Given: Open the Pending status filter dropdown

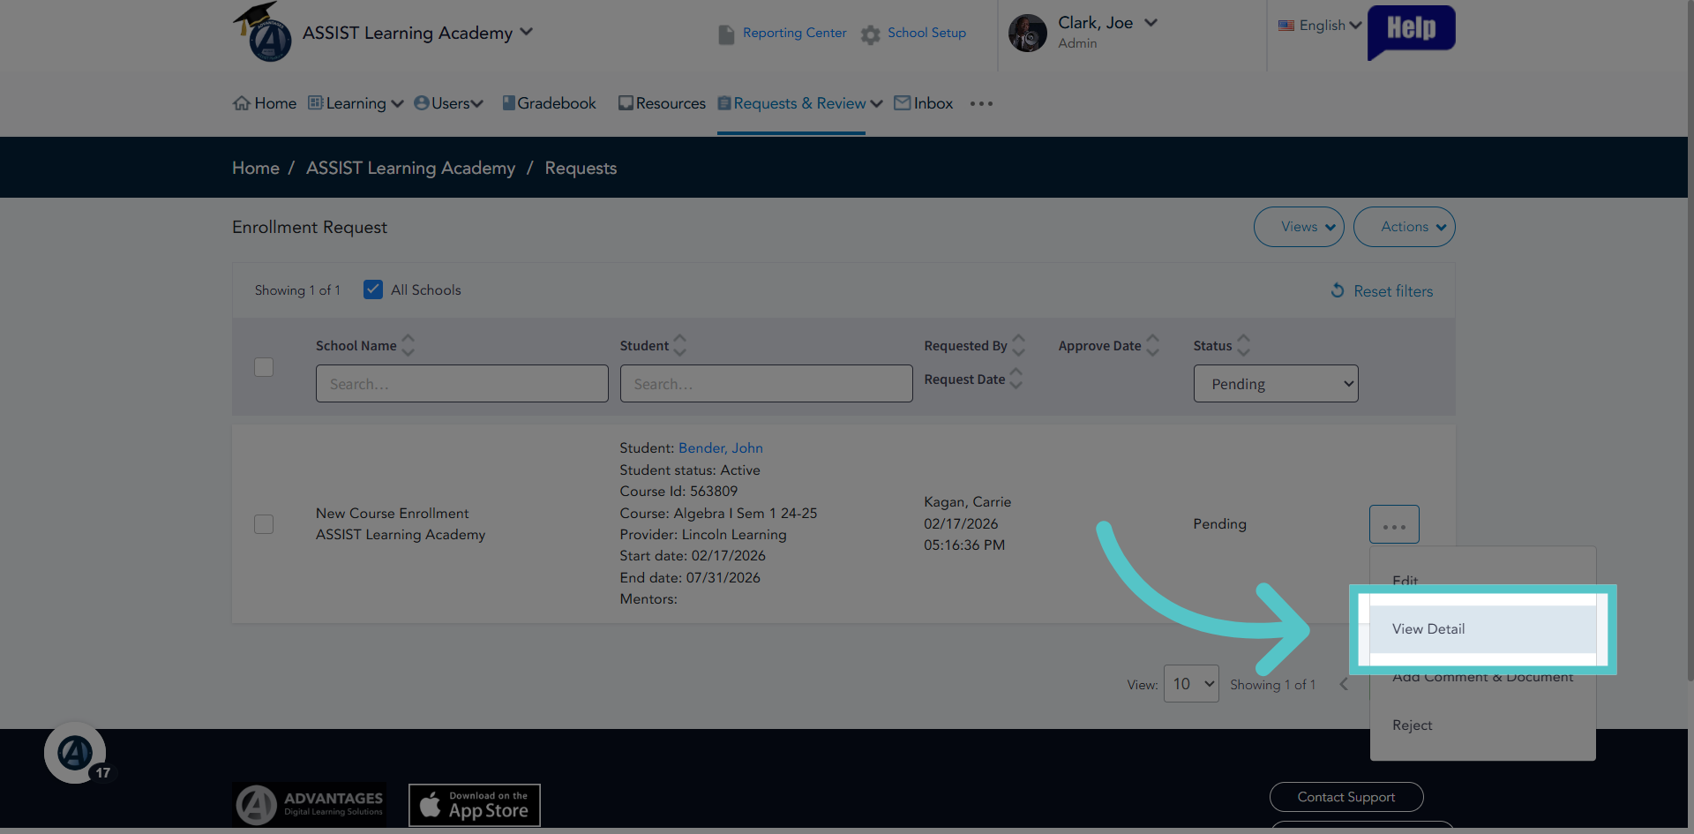Looking at the screenshot, I should 1276,384.
